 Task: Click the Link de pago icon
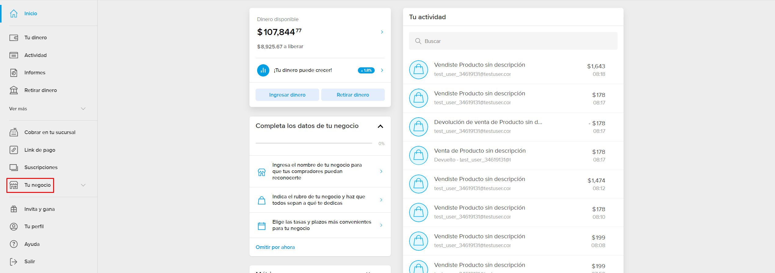coord(14,150)
